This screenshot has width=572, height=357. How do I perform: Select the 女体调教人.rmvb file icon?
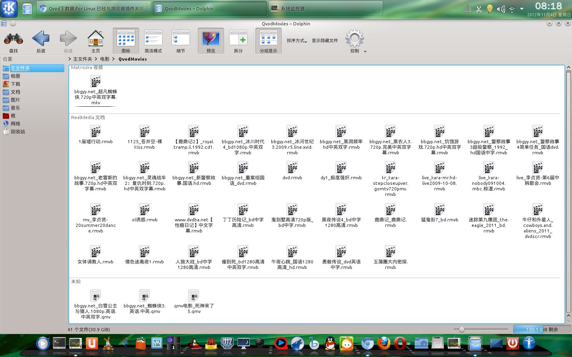click(x=96, y=251)
